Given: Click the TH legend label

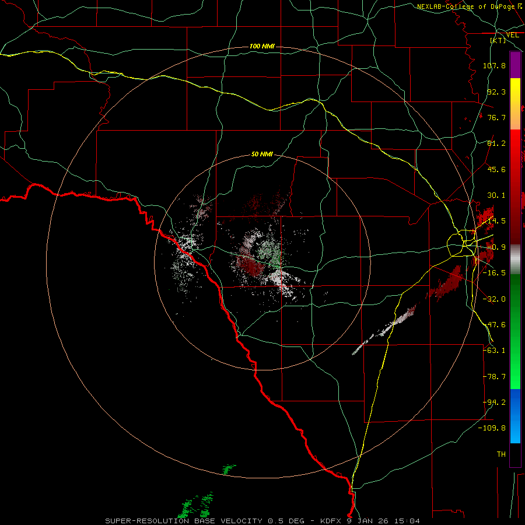Looking at the screenshot, I should (501, 454).
